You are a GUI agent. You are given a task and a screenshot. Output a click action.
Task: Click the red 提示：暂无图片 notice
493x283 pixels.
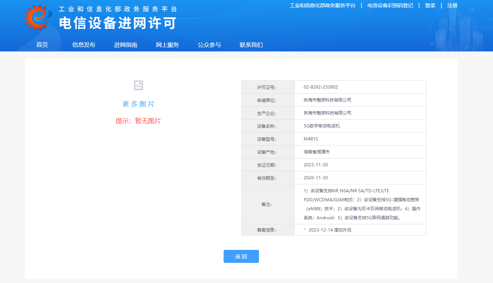(x=138, y=121)
